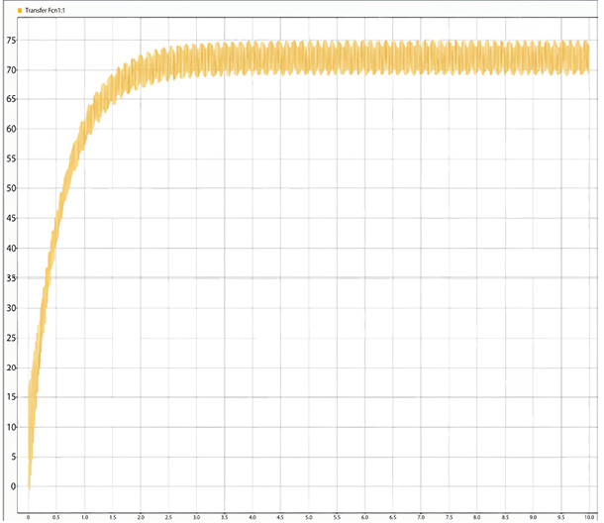The height and width of the screenshot is (523, 604).
Task: Click the 50 y-axis tick label
Action: [12, 189]
